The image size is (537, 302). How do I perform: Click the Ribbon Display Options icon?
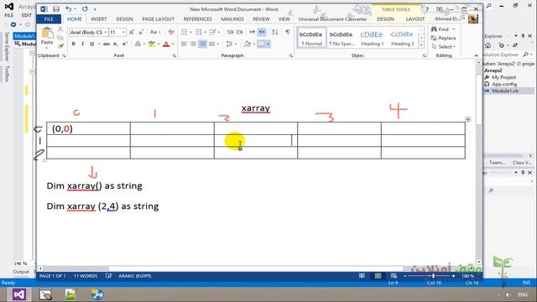pyautogui.click(x=440, y=9)
